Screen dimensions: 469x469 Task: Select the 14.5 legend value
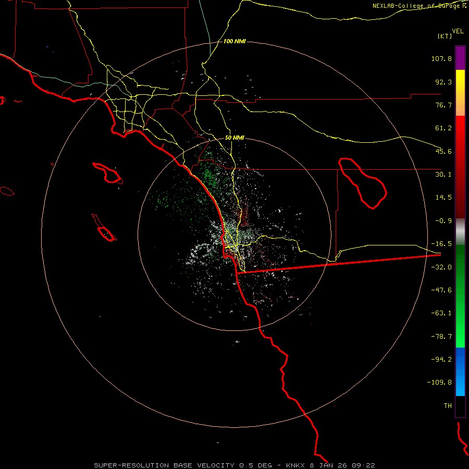[443, 198]
